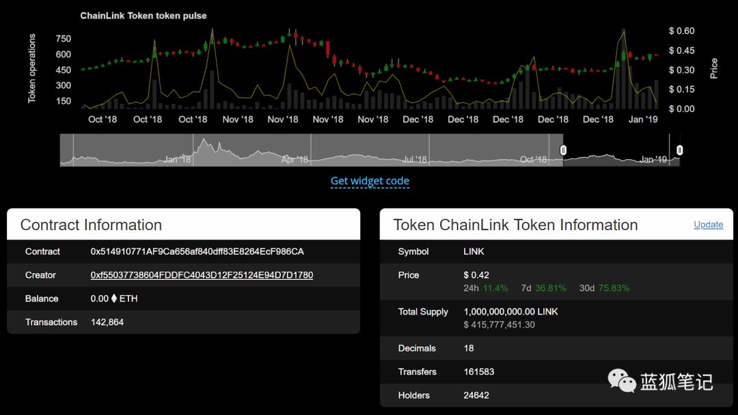This screenshot has width=738, height=415.
Task: Click the Symbol value LINK
Action: 474,251
